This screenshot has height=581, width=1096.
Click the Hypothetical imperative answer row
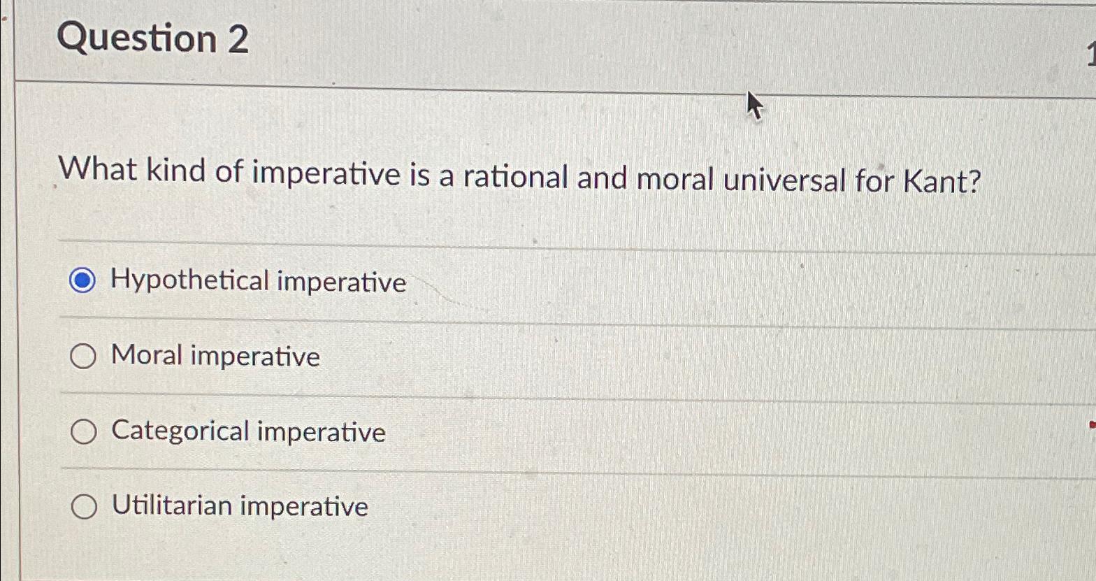[489, 282]
